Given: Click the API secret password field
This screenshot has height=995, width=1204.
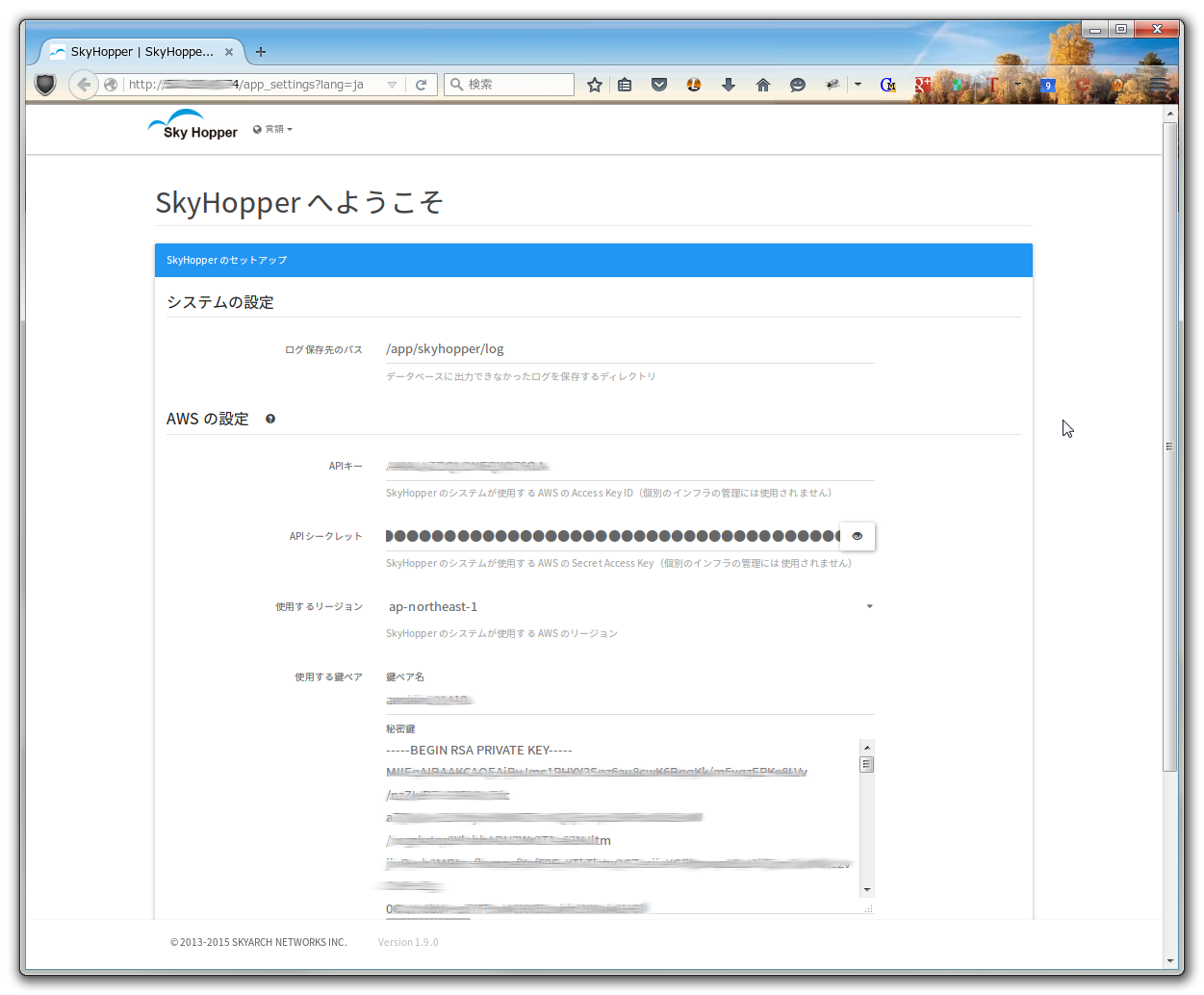Looking at the screenshot, I should tap(612, 536).
